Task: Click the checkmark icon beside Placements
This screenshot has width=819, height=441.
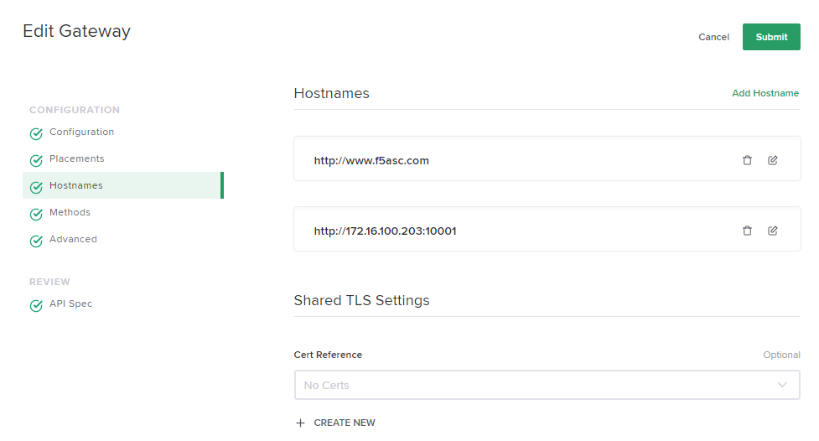Action: point(36,160)
